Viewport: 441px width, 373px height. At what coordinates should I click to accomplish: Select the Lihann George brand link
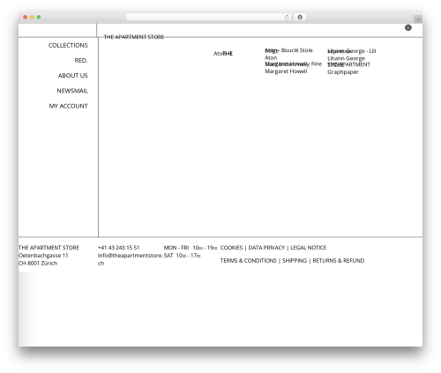click(x=346, y=58)
